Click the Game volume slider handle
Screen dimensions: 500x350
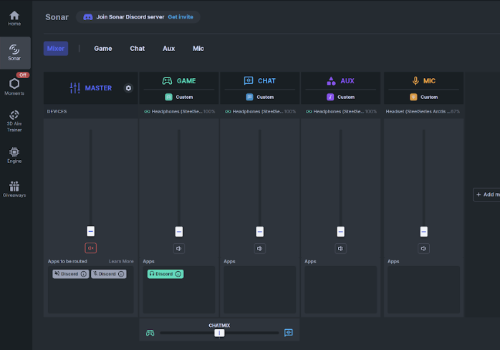tap(179, 232)
